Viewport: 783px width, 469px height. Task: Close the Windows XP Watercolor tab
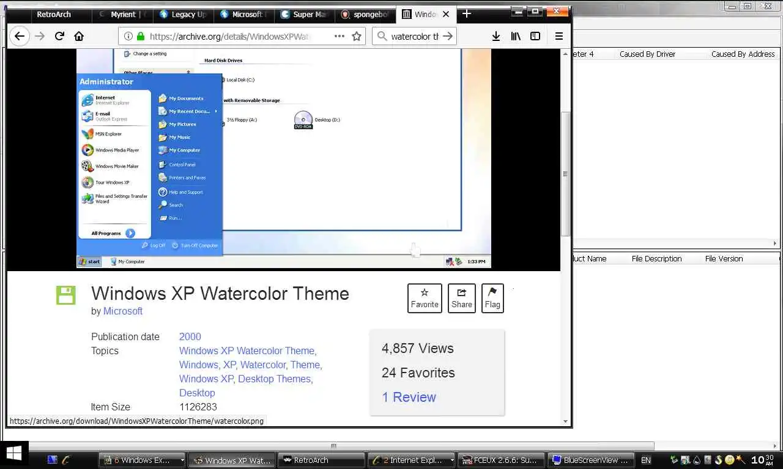(x=446, y=14)
